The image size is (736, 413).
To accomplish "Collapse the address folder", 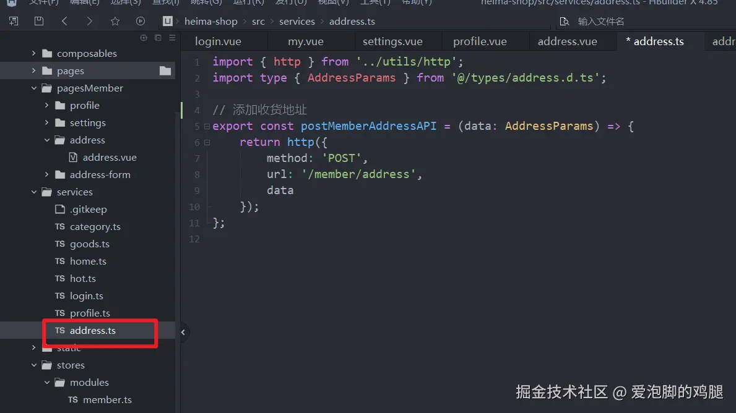I will pyautogui.click(x=47, y=140).
